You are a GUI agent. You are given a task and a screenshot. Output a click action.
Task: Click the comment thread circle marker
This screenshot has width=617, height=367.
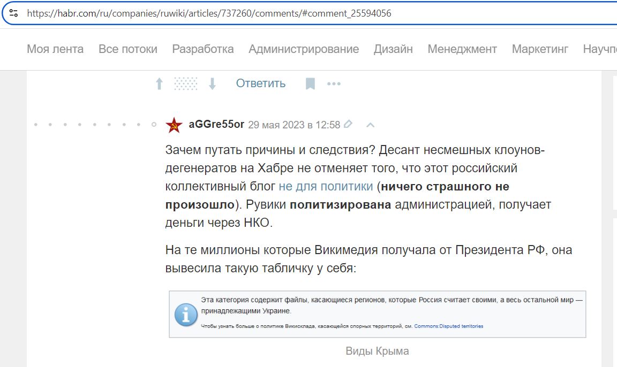coord(154,125)
